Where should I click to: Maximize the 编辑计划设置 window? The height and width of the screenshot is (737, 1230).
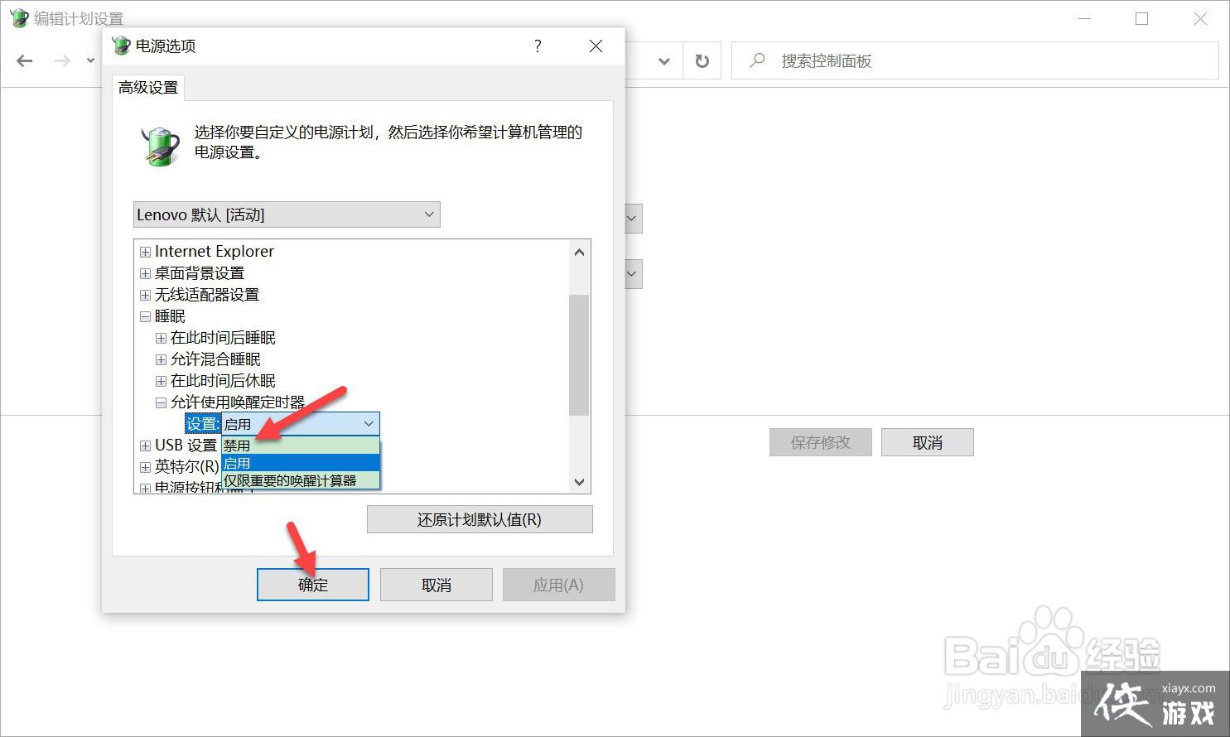[1142, 18]
